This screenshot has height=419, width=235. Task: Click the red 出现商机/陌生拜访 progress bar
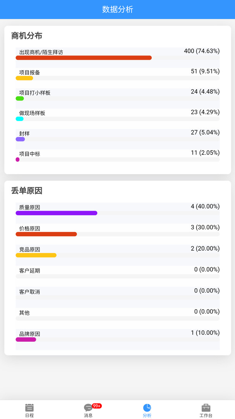point(84,58)
